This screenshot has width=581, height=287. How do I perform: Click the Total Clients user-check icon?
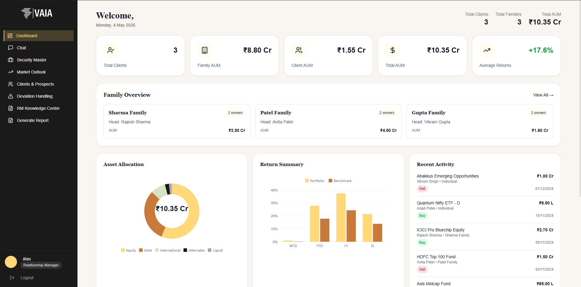coord(111,50)
